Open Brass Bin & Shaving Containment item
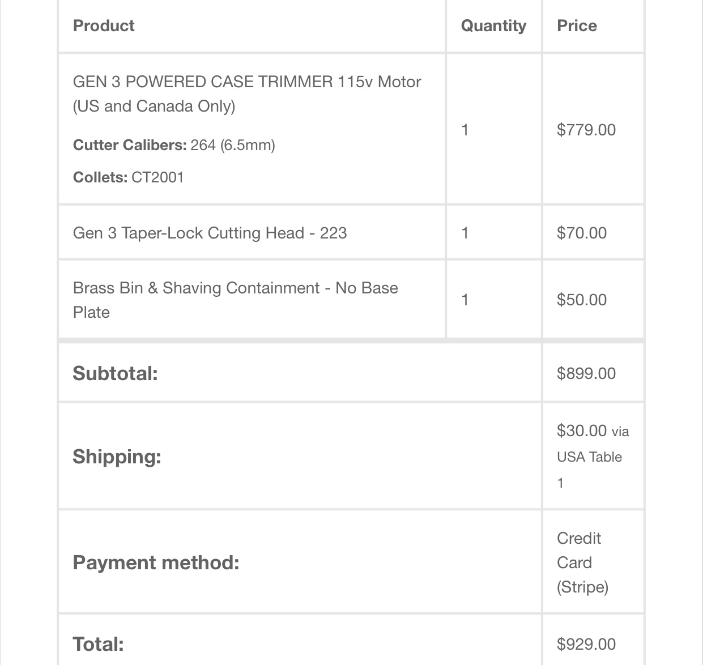Screen dimensions: 703x665 click(x=236, y=300)
